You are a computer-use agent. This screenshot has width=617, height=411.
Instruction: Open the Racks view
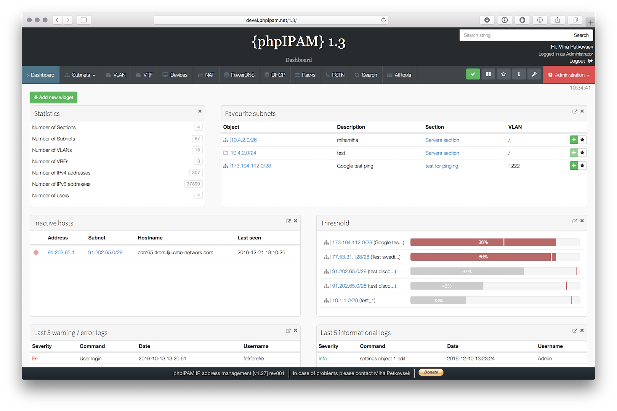[x=305, y=75]
